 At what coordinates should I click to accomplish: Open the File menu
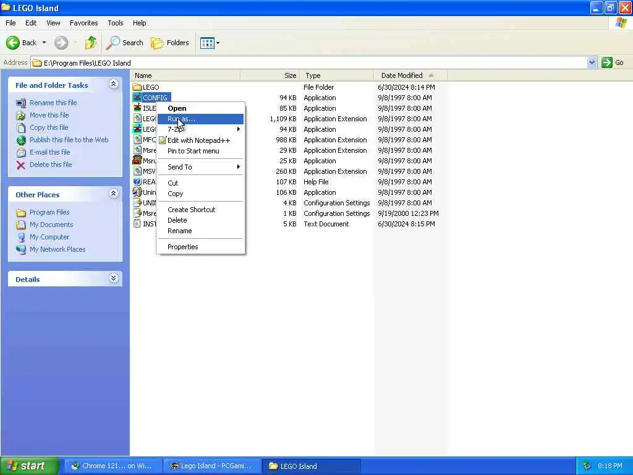(x=11, y=23)
